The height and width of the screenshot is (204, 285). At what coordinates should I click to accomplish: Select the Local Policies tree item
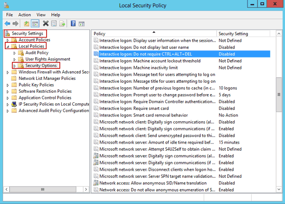[x=31, y=46]
